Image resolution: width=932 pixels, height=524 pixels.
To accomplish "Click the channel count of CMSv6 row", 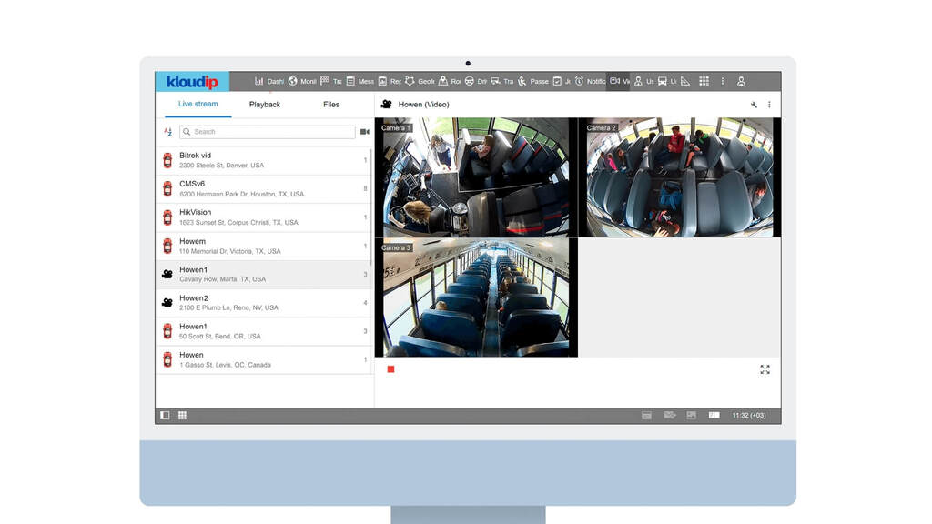I will [365, 189].
